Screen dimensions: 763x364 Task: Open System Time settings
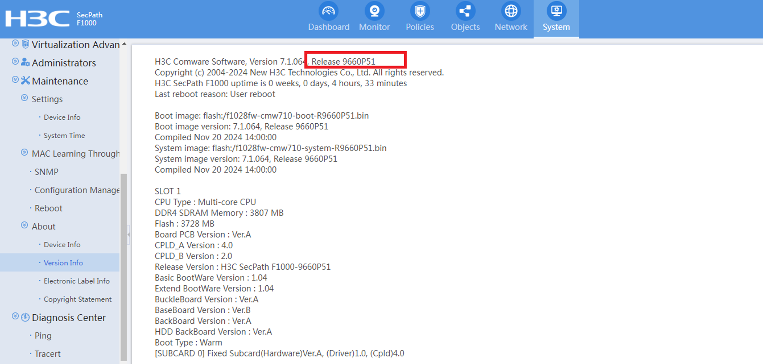pyautogui.click(x=64, y=136)
